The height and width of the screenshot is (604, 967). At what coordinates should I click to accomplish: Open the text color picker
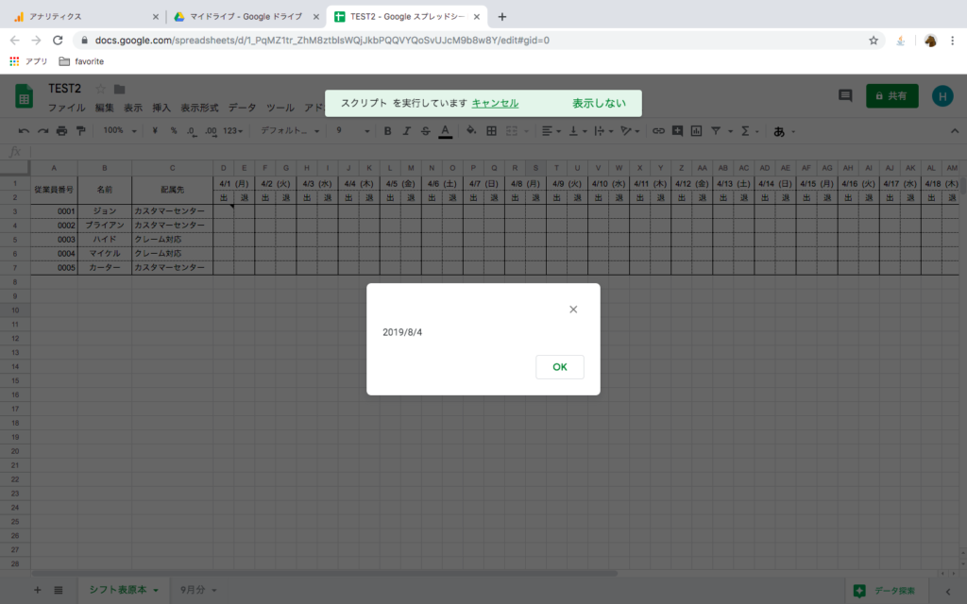445,131
